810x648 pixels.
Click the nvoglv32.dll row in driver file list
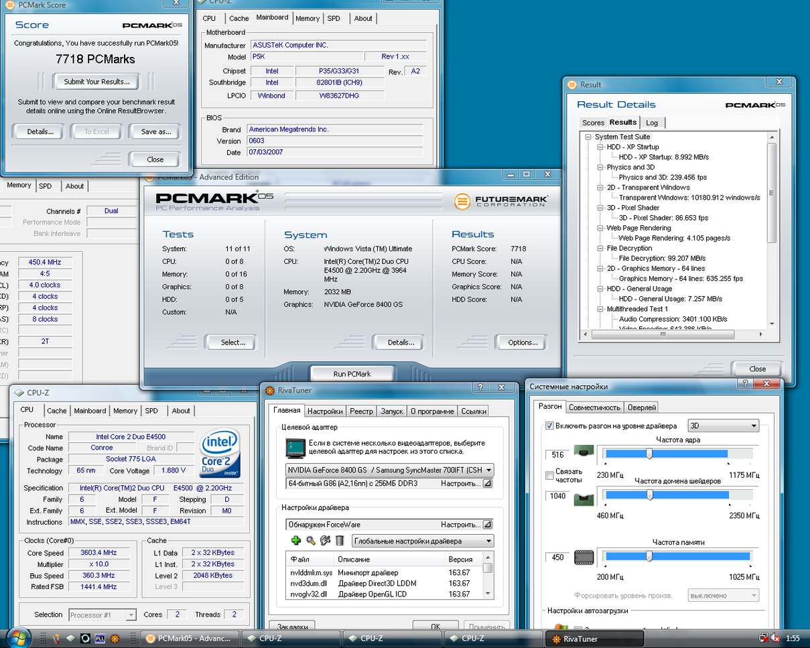click(385, 594)
